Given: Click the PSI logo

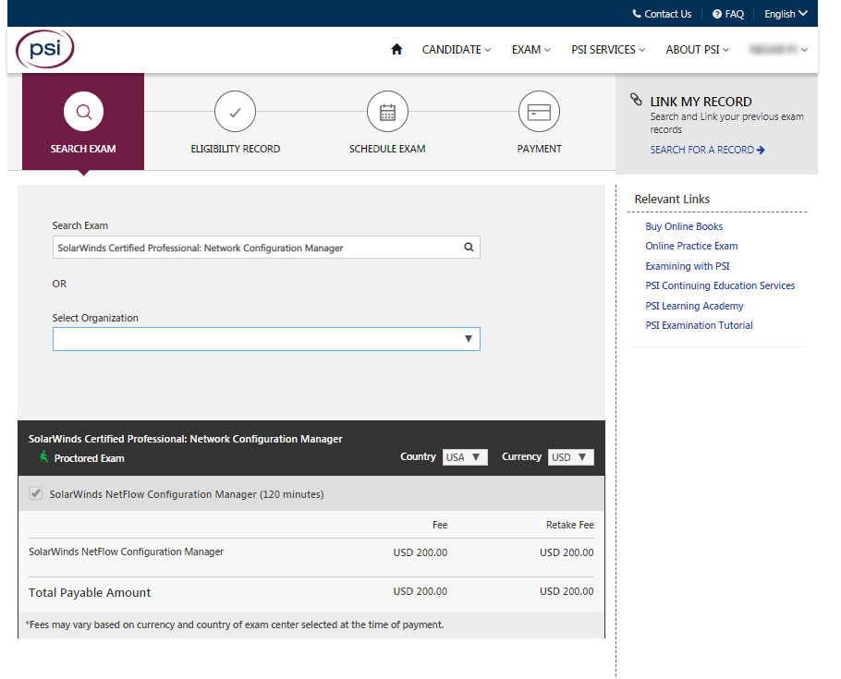Looking at the screenshot, I should coord(45,49).
